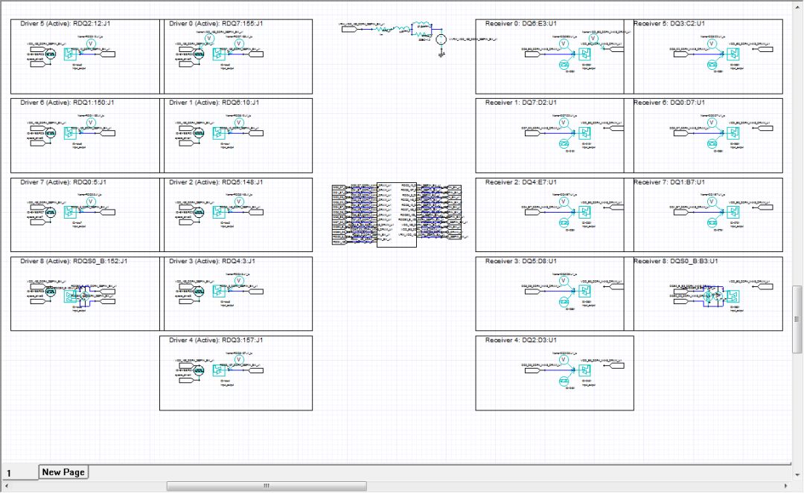Select the 'Driver 4 (Active): RDQ3:157:J1' label
Screen dimensions: 804x493
pos(216,340)
